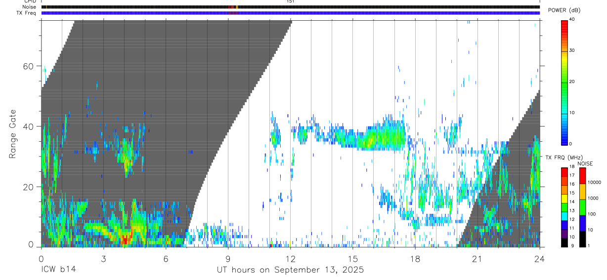Click the x-axis tick label 15
This screenshot has height=280, width=607.
tap(352, 258)
